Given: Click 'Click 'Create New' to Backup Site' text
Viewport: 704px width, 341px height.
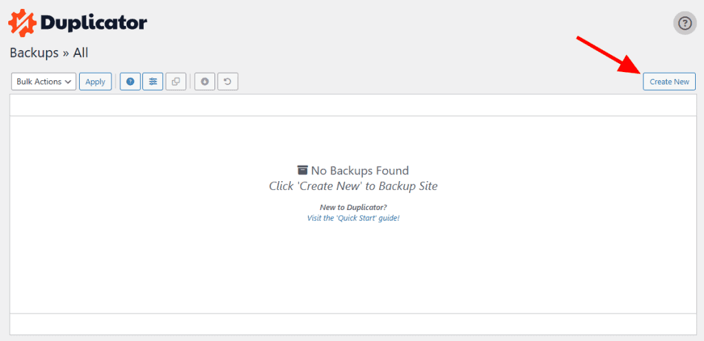Looking at the screenshot, I should coord(353,186).
